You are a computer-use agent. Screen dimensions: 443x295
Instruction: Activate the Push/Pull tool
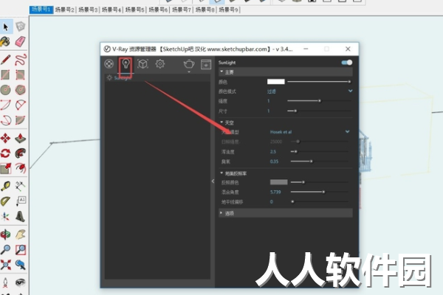click(x=21, y=138)
